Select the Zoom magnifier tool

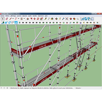[63, 19]
